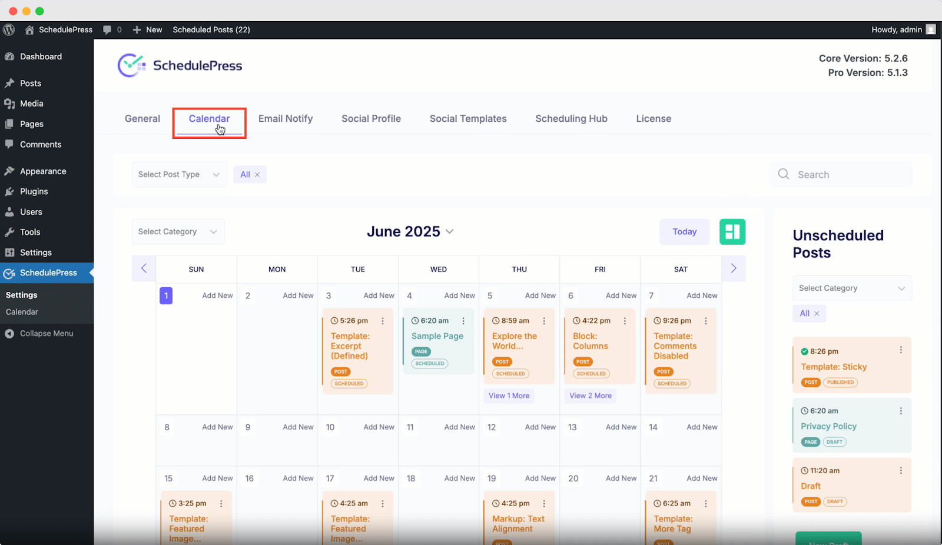This screenshot has width=942, height=545.
Task: Open options for Privacy Policy draft
Action: pyautogui.click(x=901, y=411)
